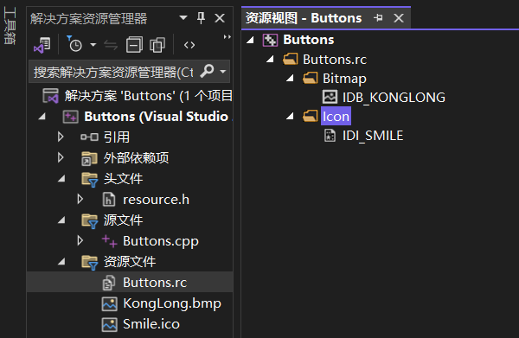The image size is (519, 338).
Task: Select Buttons.rc folder in Resource View
Action: [335, 60]
